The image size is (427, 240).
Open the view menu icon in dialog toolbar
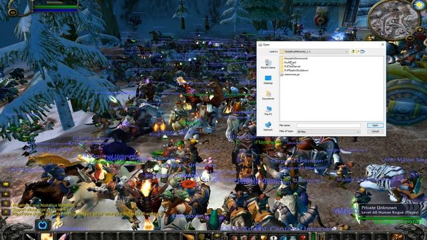[363, 51]
